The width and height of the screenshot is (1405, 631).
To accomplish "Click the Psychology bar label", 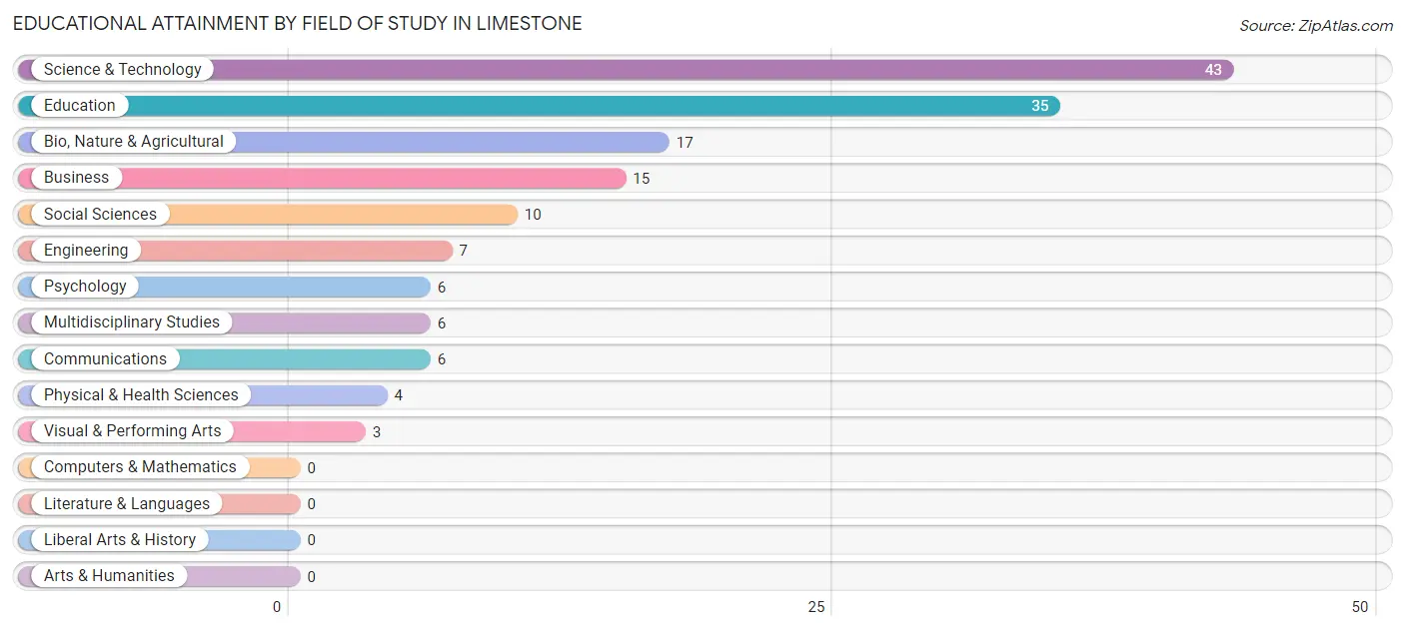I will (x=85, y=286).
